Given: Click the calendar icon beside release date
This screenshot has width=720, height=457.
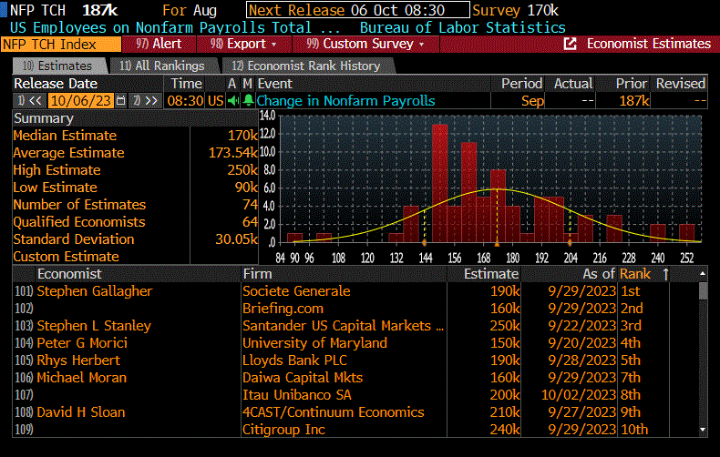Looking at the screenshot, I should pyautogui.click(x=121, y=100).
